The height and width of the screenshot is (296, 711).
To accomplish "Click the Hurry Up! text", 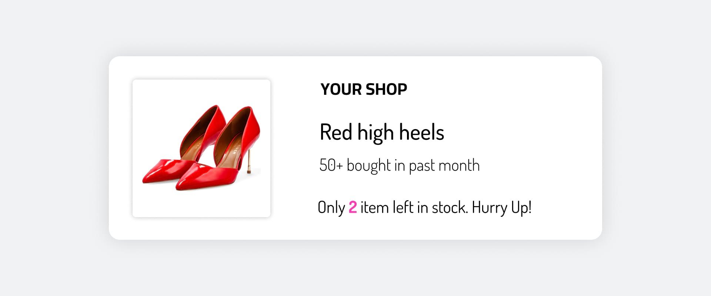I will 501,207.
